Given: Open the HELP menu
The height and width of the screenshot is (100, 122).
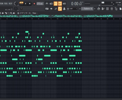Looking at the screenshot, I should tap(10, 4).
